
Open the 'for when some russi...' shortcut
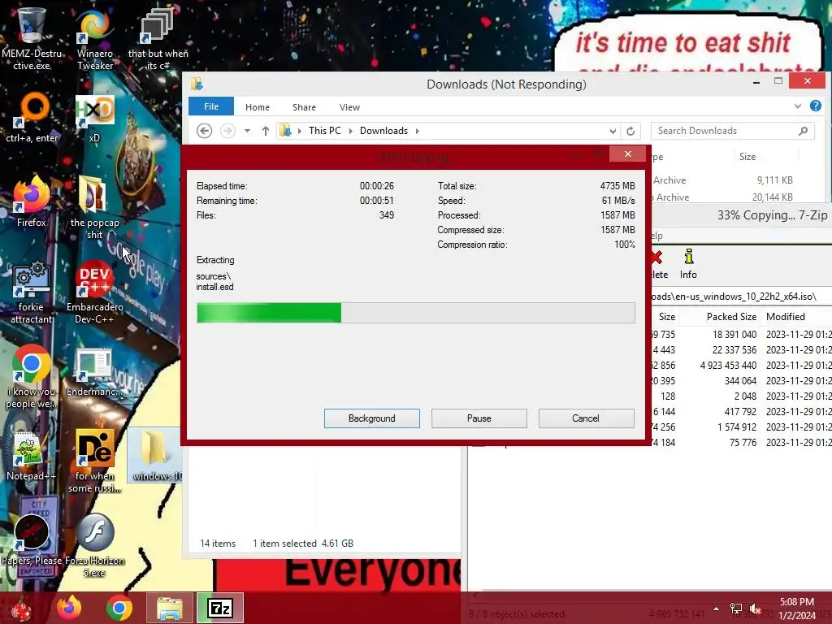(94, 461)
